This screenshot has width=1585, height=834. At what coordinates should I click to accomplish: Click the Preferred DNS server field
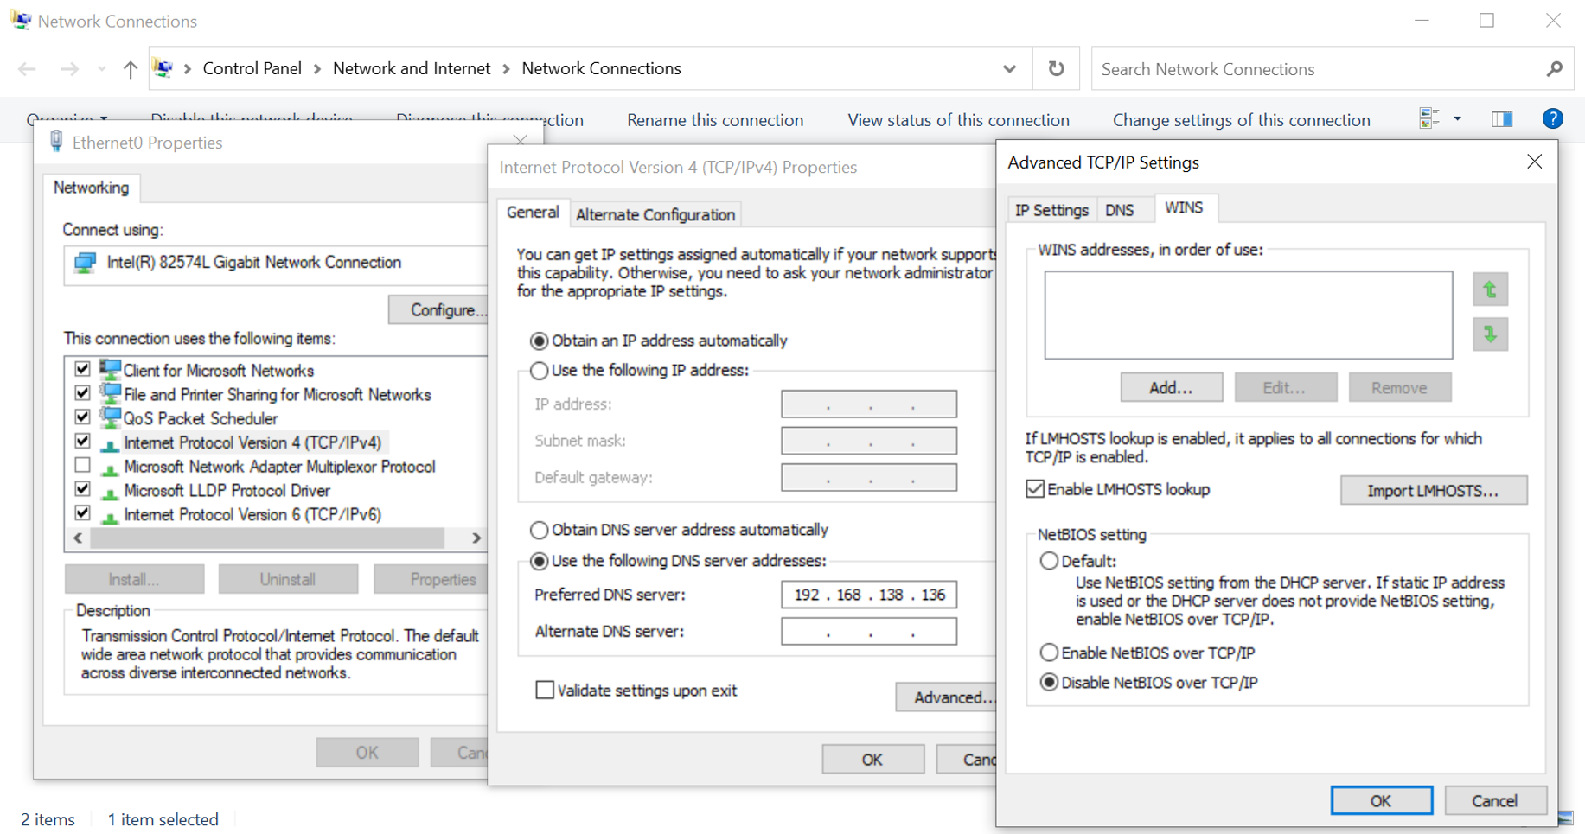coord(868,595)
